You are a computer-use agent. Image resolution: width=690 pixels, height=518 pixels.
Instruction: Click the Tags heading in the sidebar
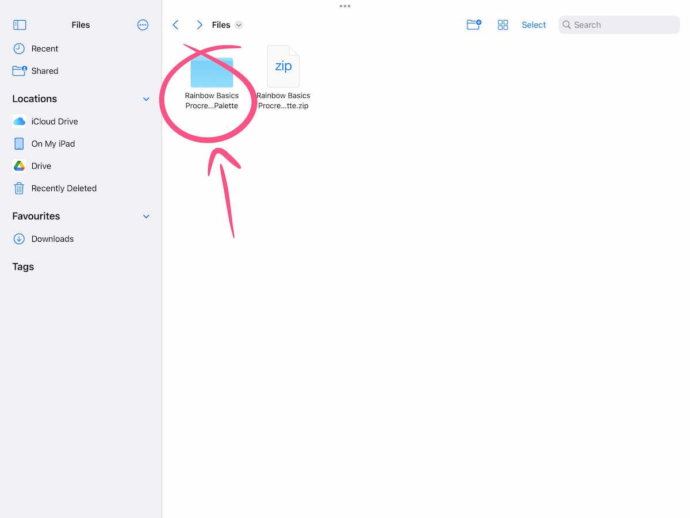pyautogui.click(x=22, y=266)
